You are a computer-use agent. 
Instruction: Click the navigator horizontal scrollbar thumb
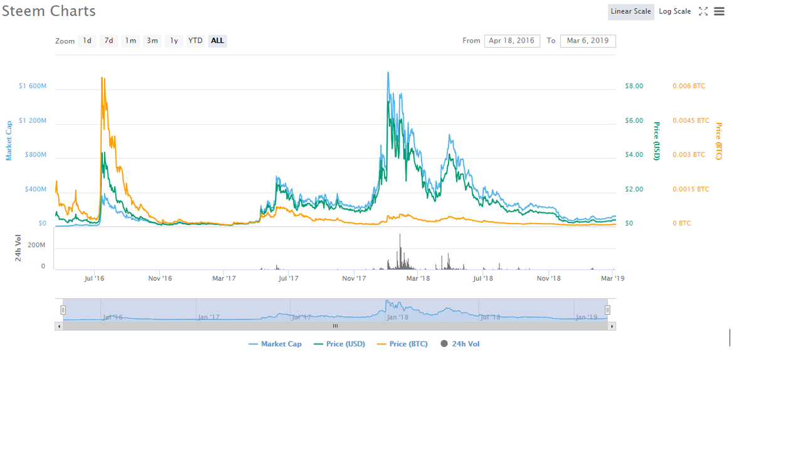[x=336, y=326]
